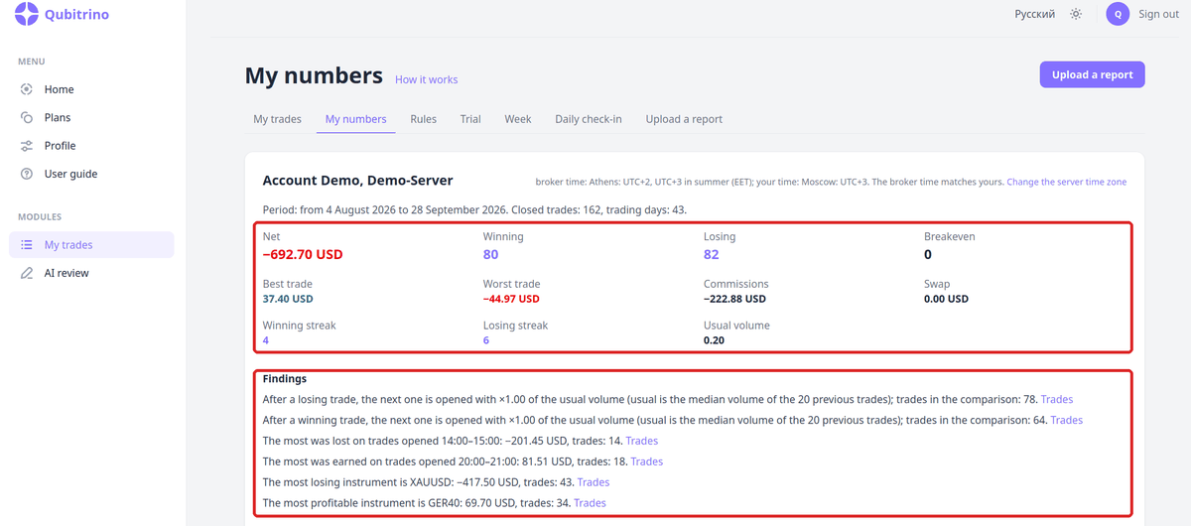
Task: Open Home in the sidebar menu
Action: click(x=91, y=89)
